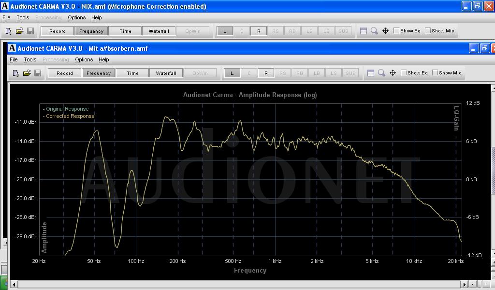Open Tools menu in NIX.amf window
This screenshot has width=495, height=290.
coord(23,18)
